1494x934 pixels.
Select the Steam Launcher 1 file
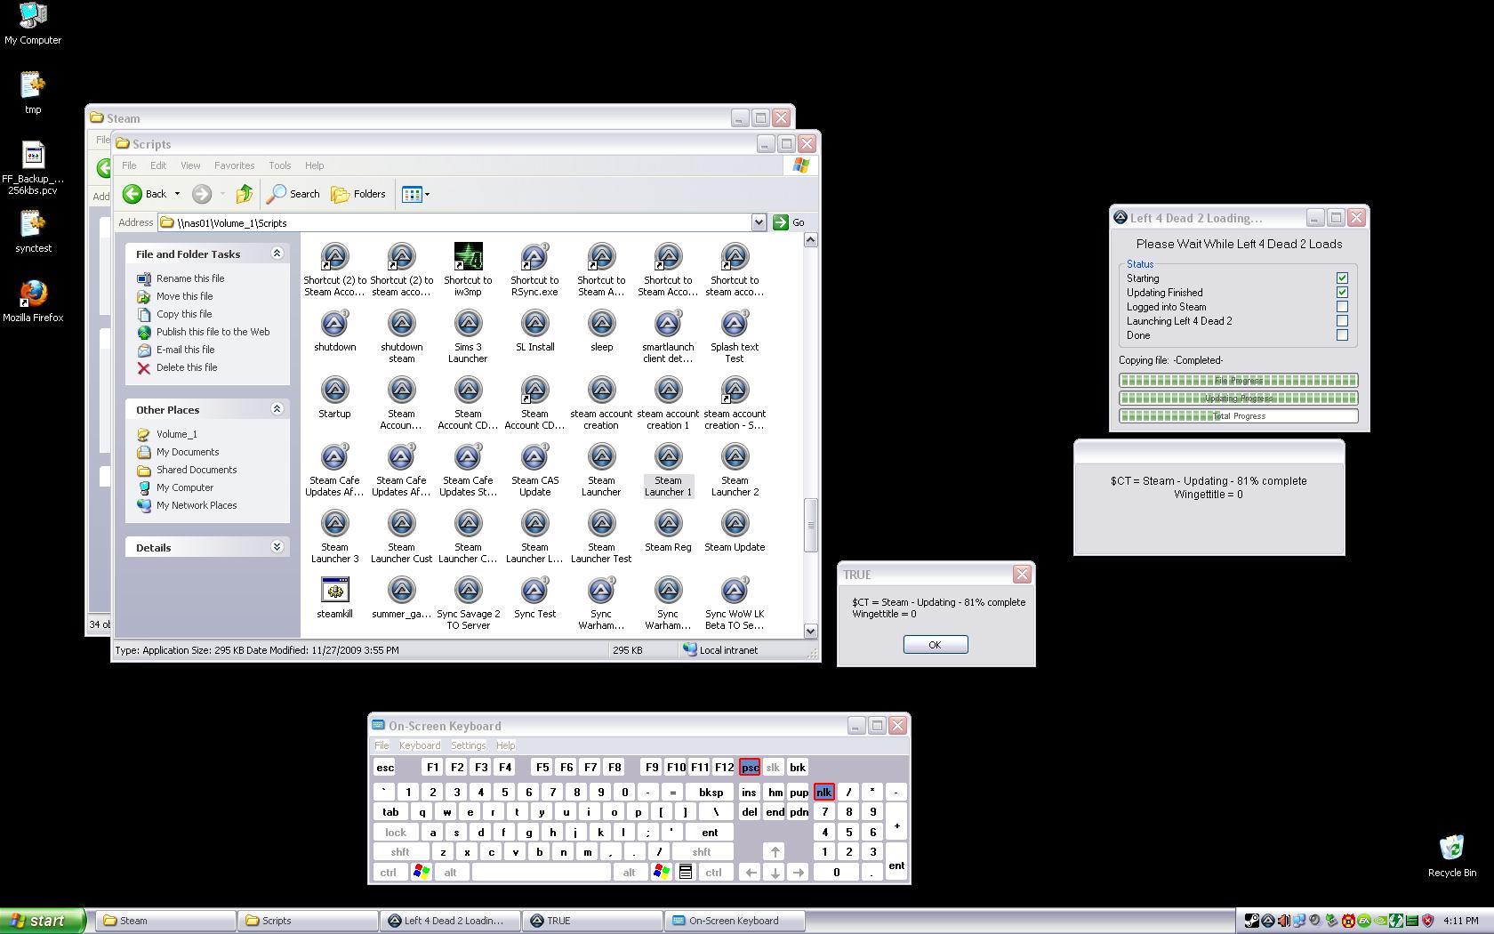[668, 470]
